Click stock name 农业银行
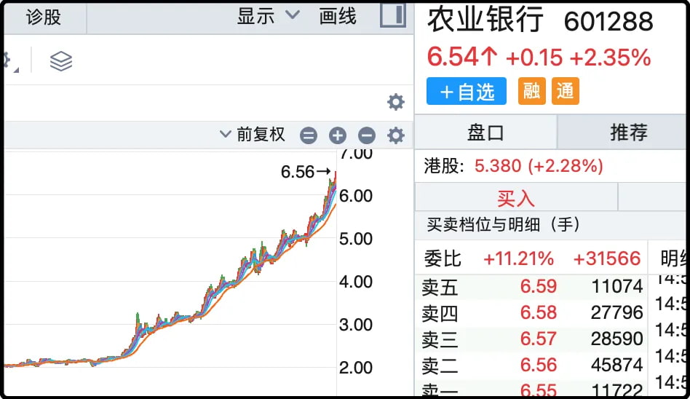Screen dimensions: 690x399 click(x=485, y=20)
